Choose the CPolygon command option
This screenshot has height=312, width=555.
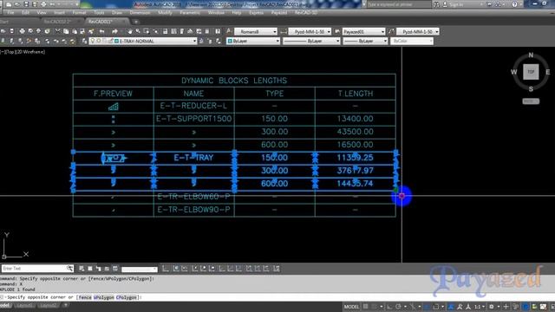pyautogui.click(x=126, y=297)
